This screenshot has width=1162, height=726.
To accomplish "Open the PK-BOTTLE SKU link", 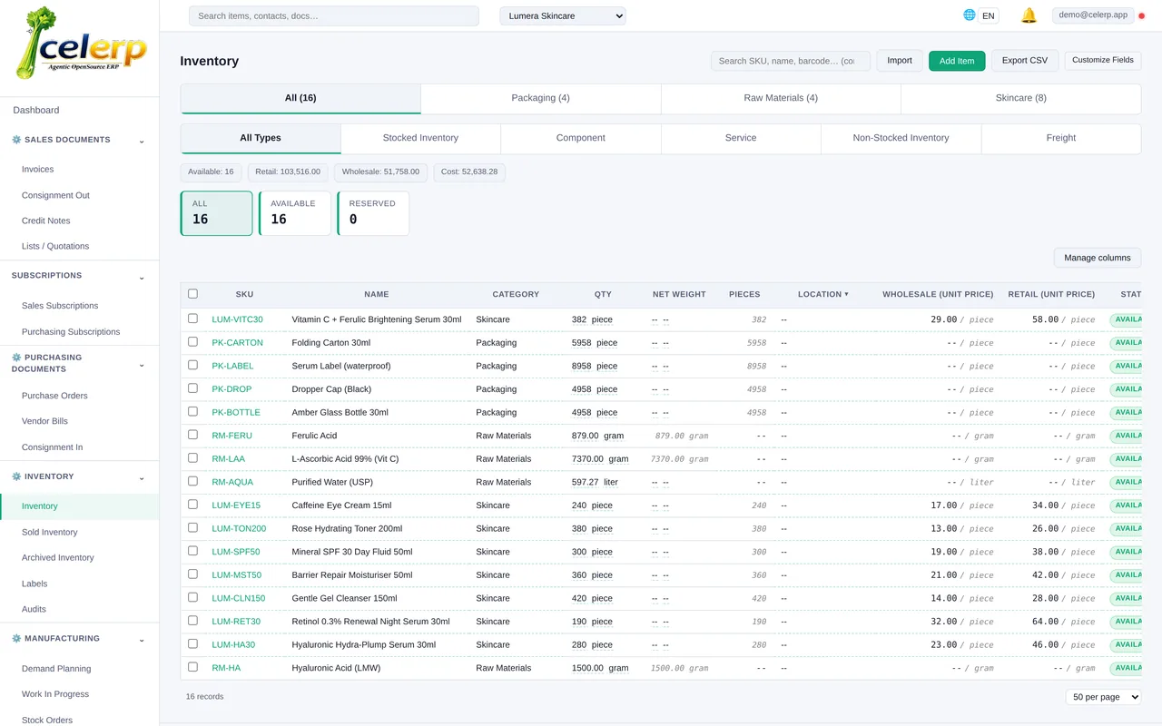I will tap(236, 412).
